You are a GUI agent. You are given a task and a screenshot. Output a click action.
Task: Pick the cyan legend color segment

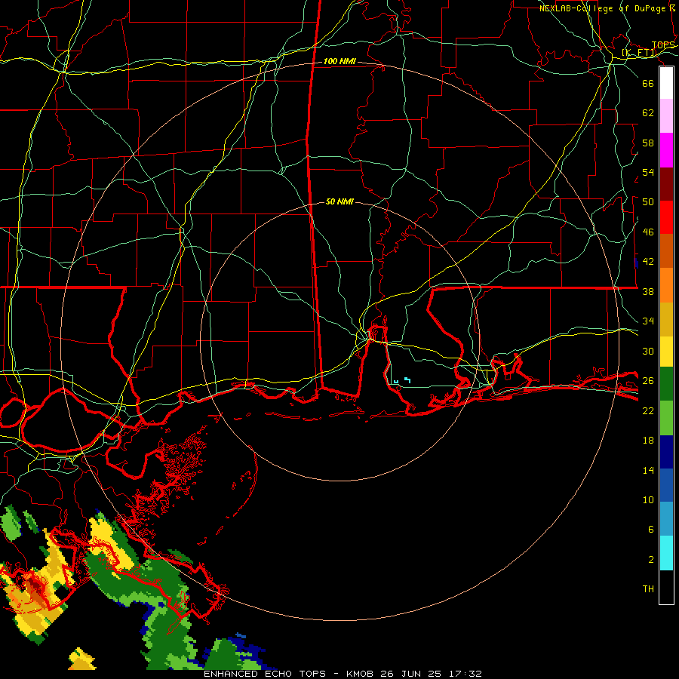coord(666,553)
